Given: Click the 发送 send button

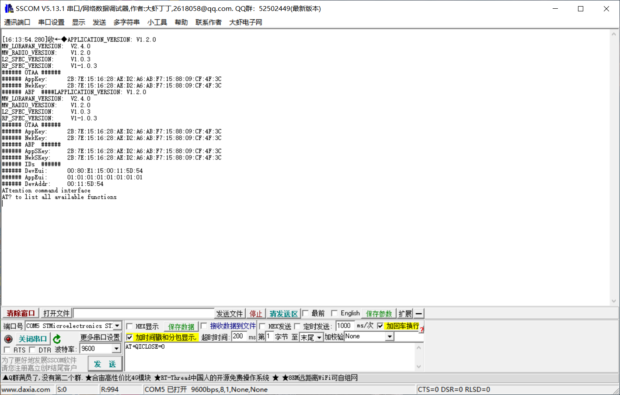Looking at the screenshot, I should pos(105,364).
